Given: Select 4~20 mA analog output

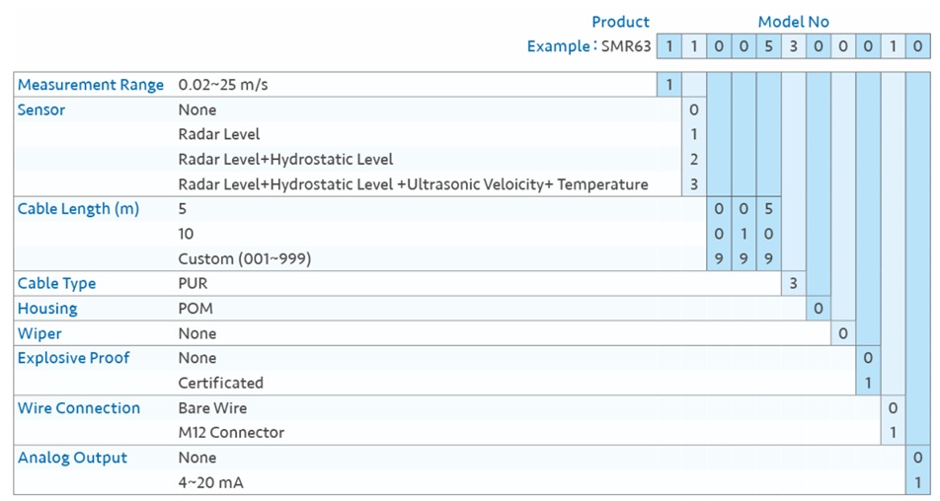Looking at the screenshot, I should pyautogui.click(x=210, y=482).
